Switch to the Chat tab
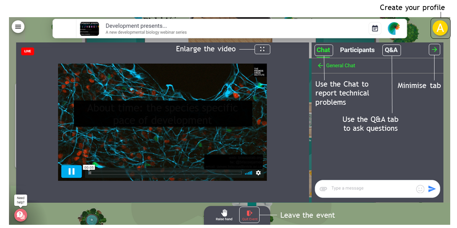This screenshot has height=228, width=457. pyautogui.click(x=323, y=50)
